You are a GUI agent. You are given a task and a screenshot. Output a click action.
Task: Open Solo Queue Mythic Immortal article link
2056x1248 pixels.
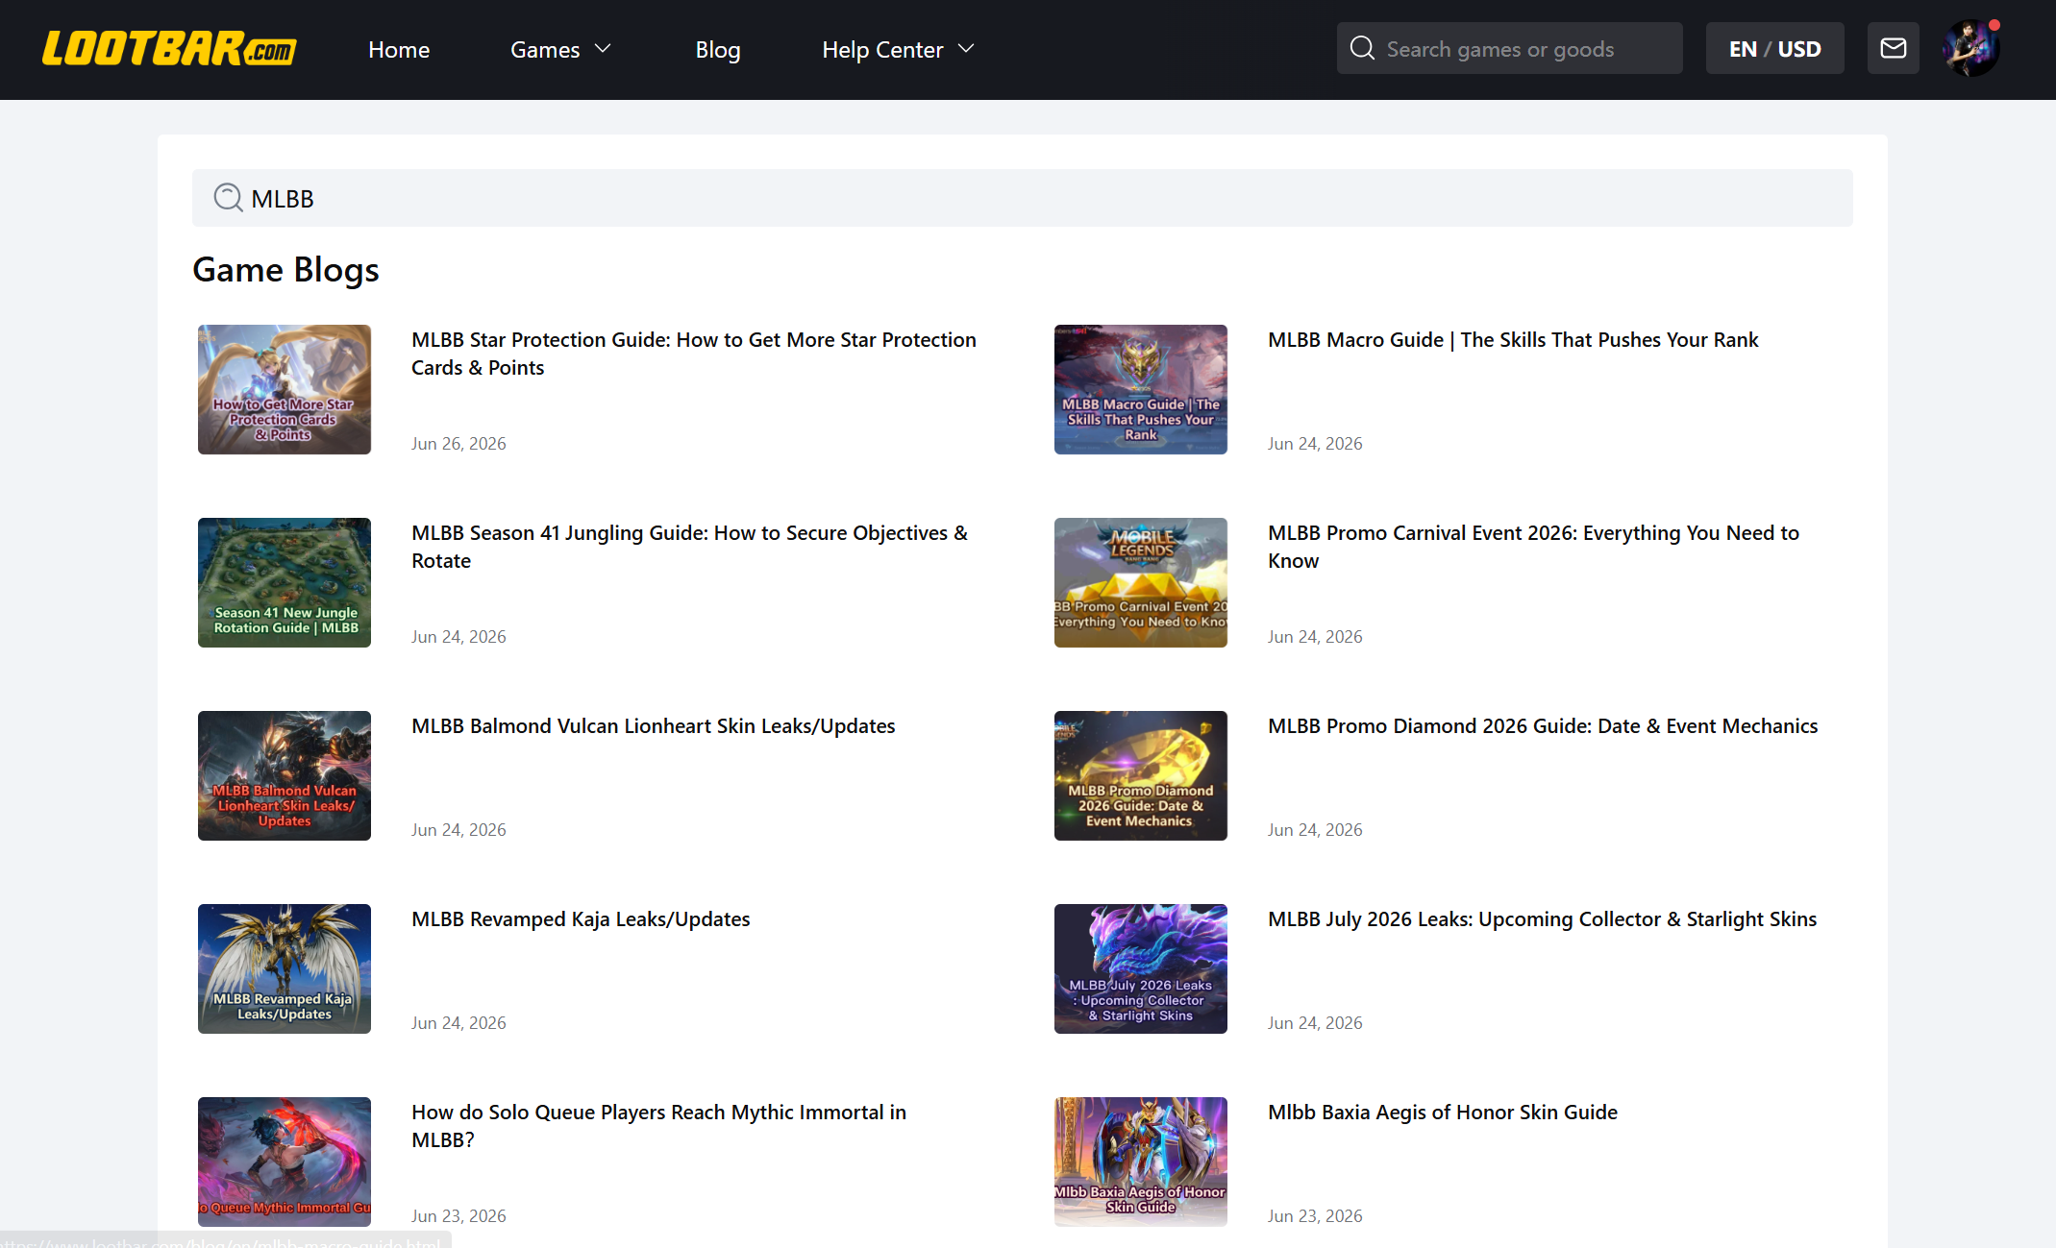658,1126
